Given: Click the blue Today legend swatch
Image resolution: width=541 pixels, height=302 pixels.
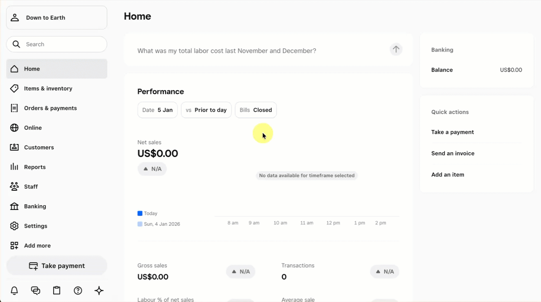Looking at the screenshot, I should 140,214.
